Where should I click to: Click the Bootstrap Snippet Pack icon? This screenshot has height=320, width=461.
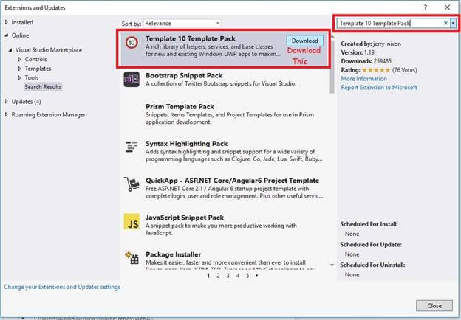point(132,79)
